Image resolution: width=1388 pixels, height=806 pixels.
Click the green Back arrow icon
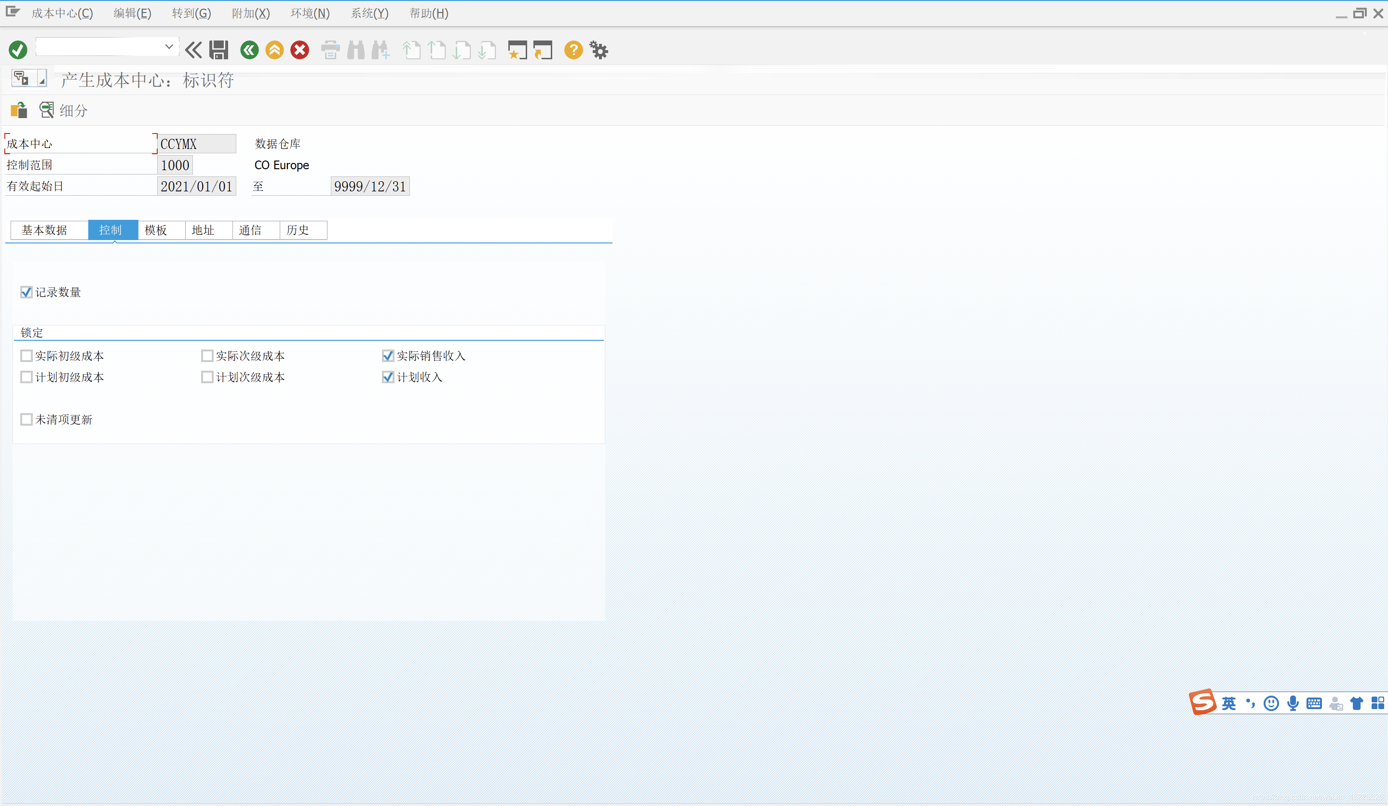pyautogui.click(x=249, y=50)
